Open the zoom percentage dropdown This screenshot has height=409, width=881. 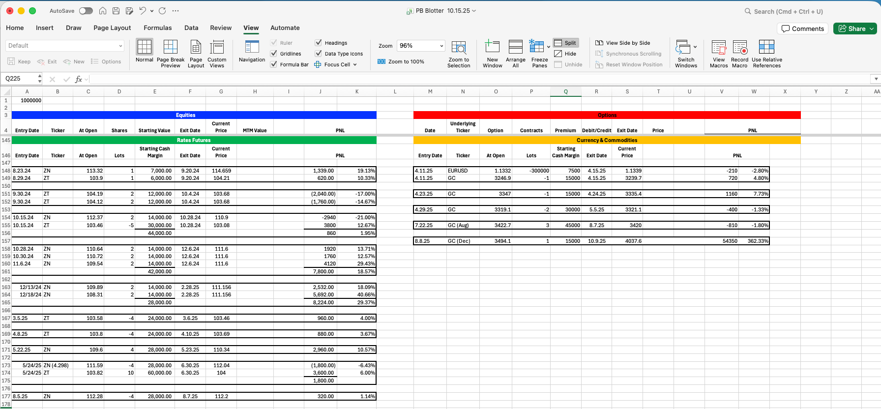point(441,46)
